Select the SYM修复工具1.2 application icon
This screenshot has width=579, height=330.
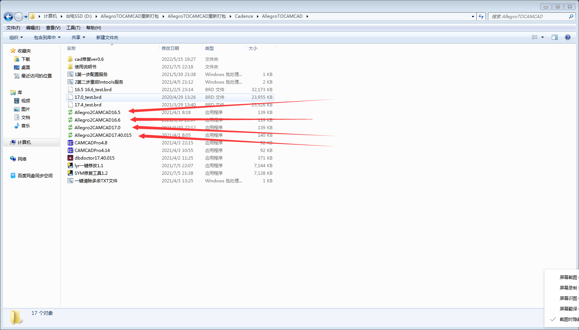[70, 173]
